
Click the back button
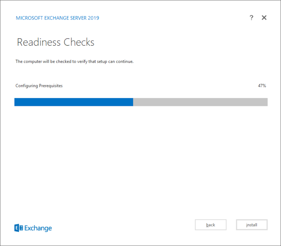pyautogui.click(x=211, y=224)
